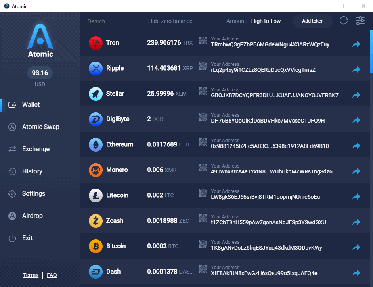The height and width of the screenshot is (287, 373).
Task: Click the Monero coin logo
Action: [96, 170]
